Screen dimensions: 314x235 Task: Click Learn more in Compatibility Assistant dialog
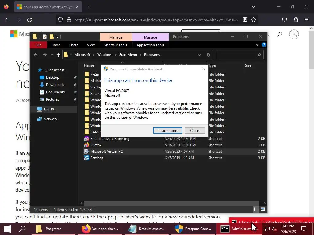pyautogui.click(x=168, y=130)
